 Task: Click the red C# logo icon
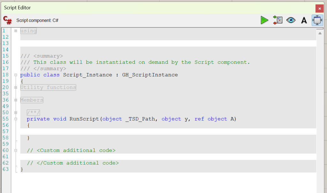[x=7, y=20]
